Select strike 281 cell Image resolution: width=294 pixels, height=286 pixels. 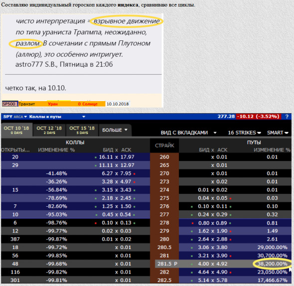[x=164, y=256]
